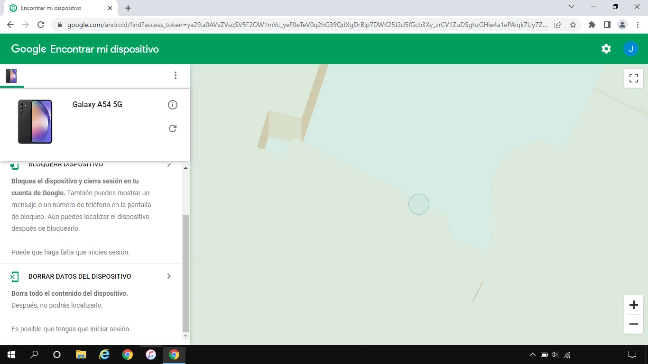648x364 pixels.
Task: Open the J account avatar
Action: [630, 49]
